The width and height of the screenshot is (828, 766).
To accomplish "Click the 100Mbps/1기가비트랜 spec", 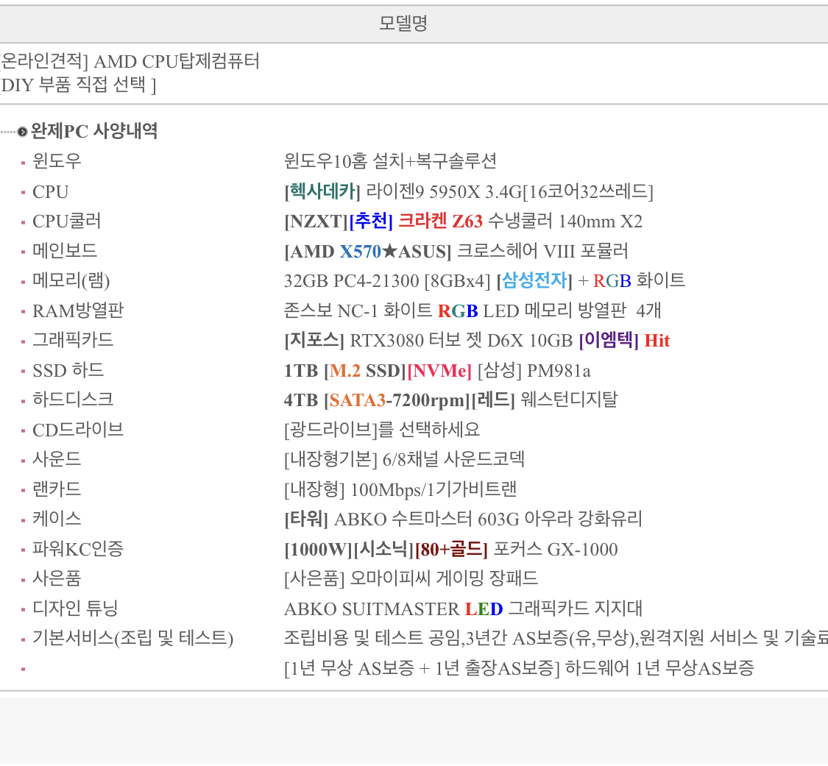I will 400,489.
